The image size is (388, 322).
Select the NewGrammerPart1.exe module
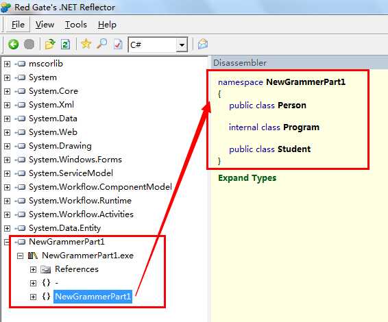pos(88,256)
